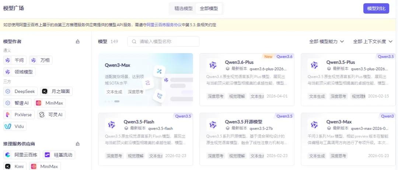Click the version icon beside qwen3.5-flash
Image resolution: width=398 pixels, height=170 pixels.
(x=126, y=128)
